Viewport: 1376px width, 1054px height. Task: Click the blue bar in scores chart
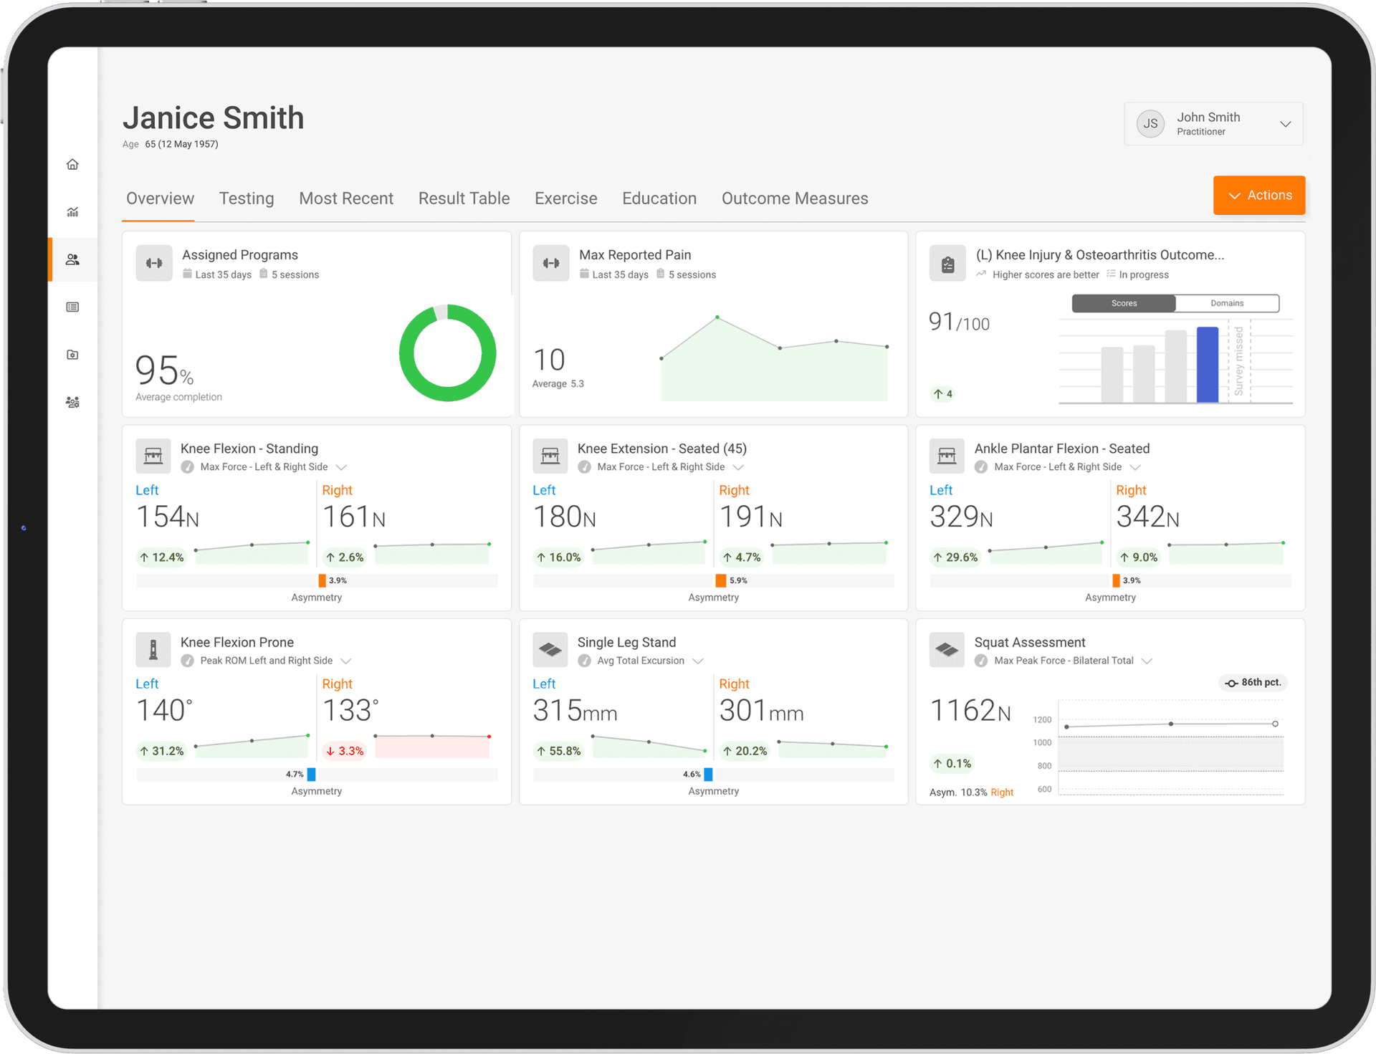pos(1207,364)
